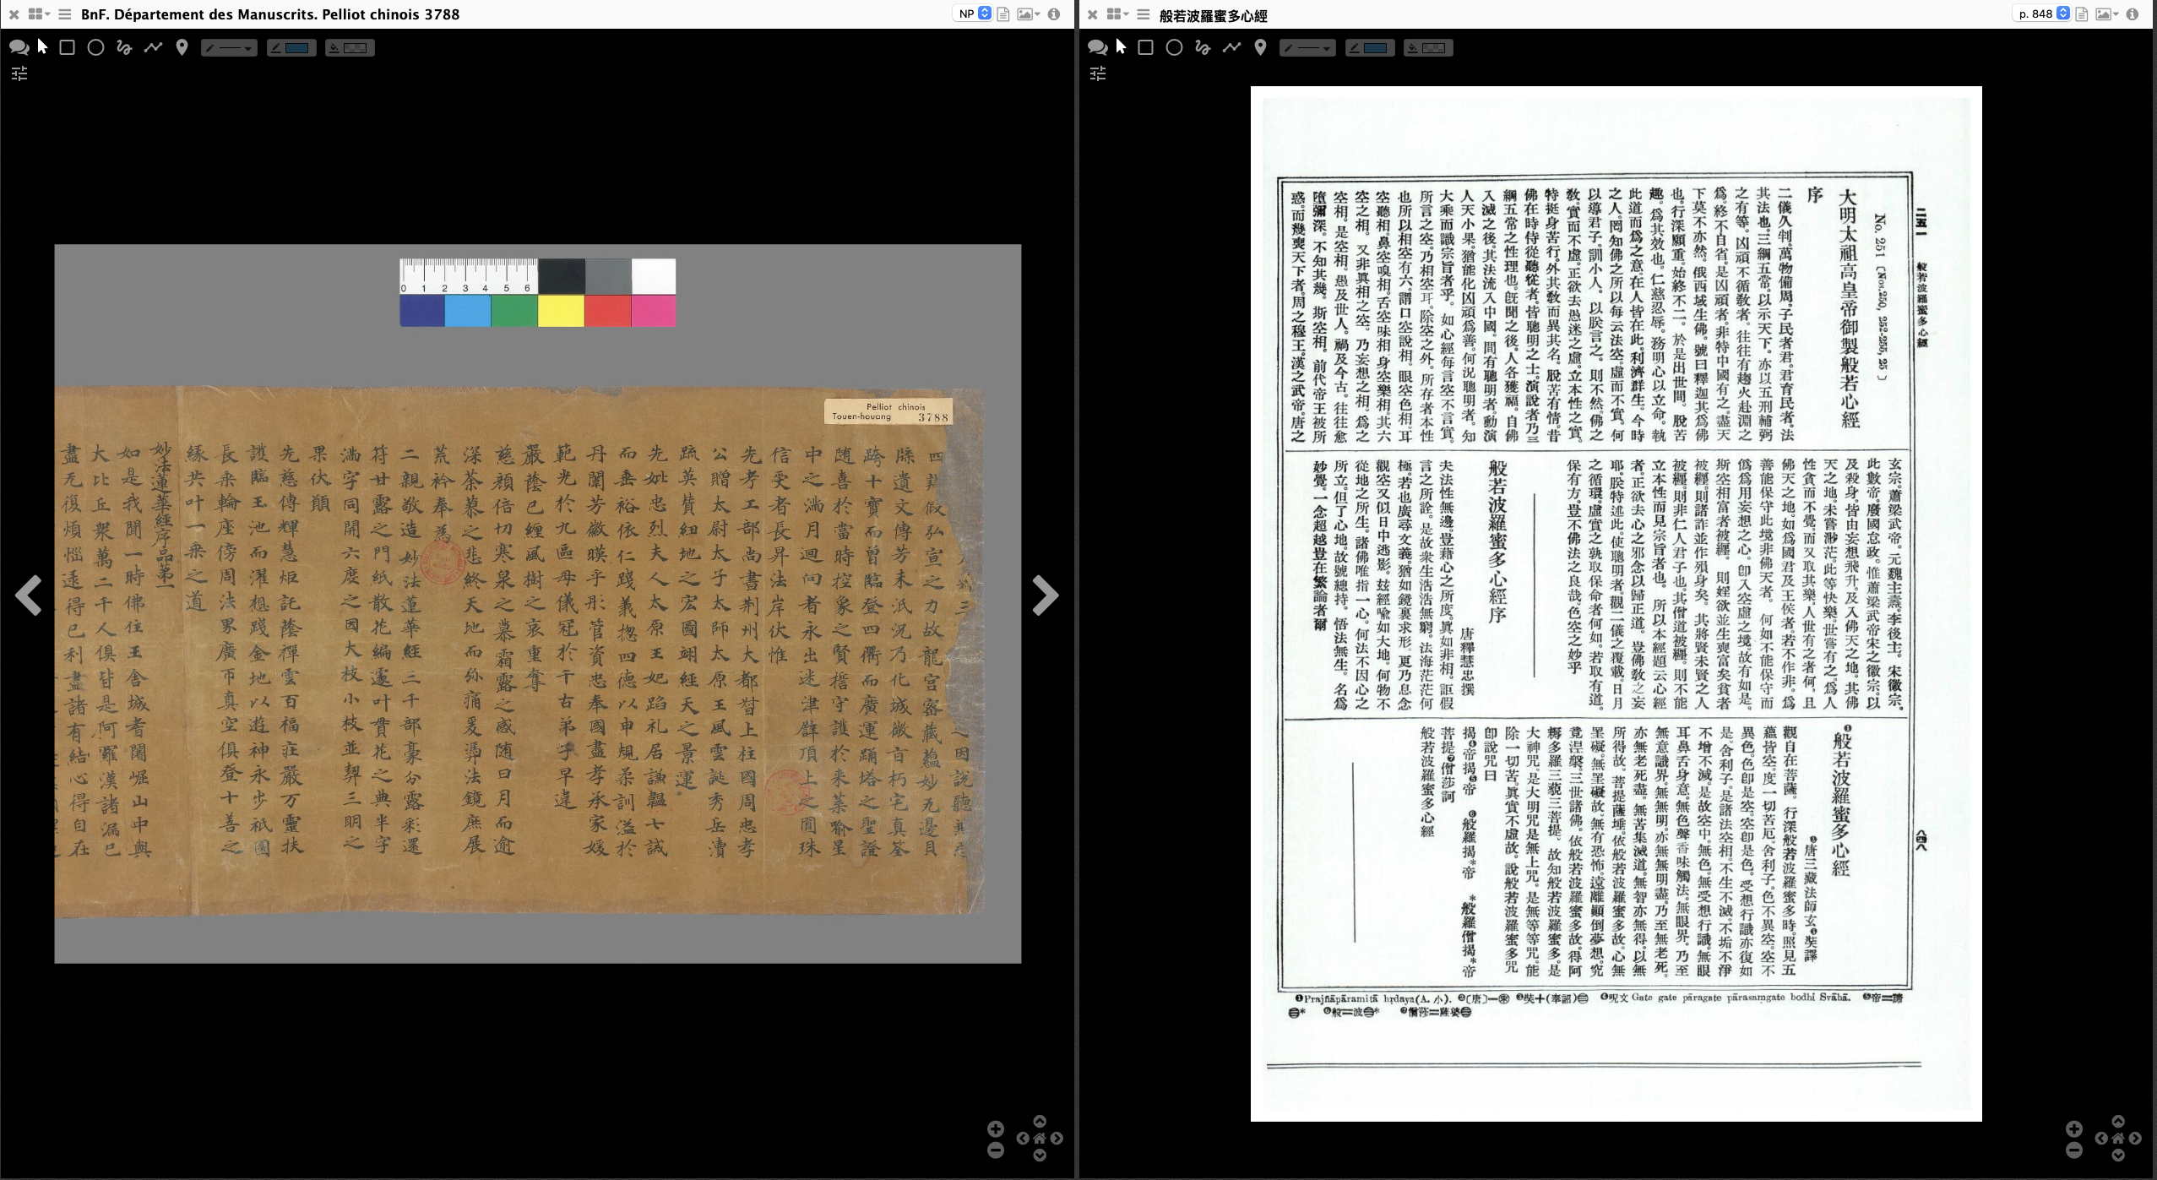Pan right in the left window viewer
Viewport: 2157px width, 1180px height.
tap(1057, 1138)
